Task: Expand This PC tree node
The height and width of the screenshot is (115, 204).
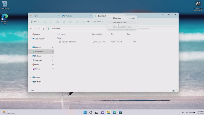Action: [x=30, y=77]
